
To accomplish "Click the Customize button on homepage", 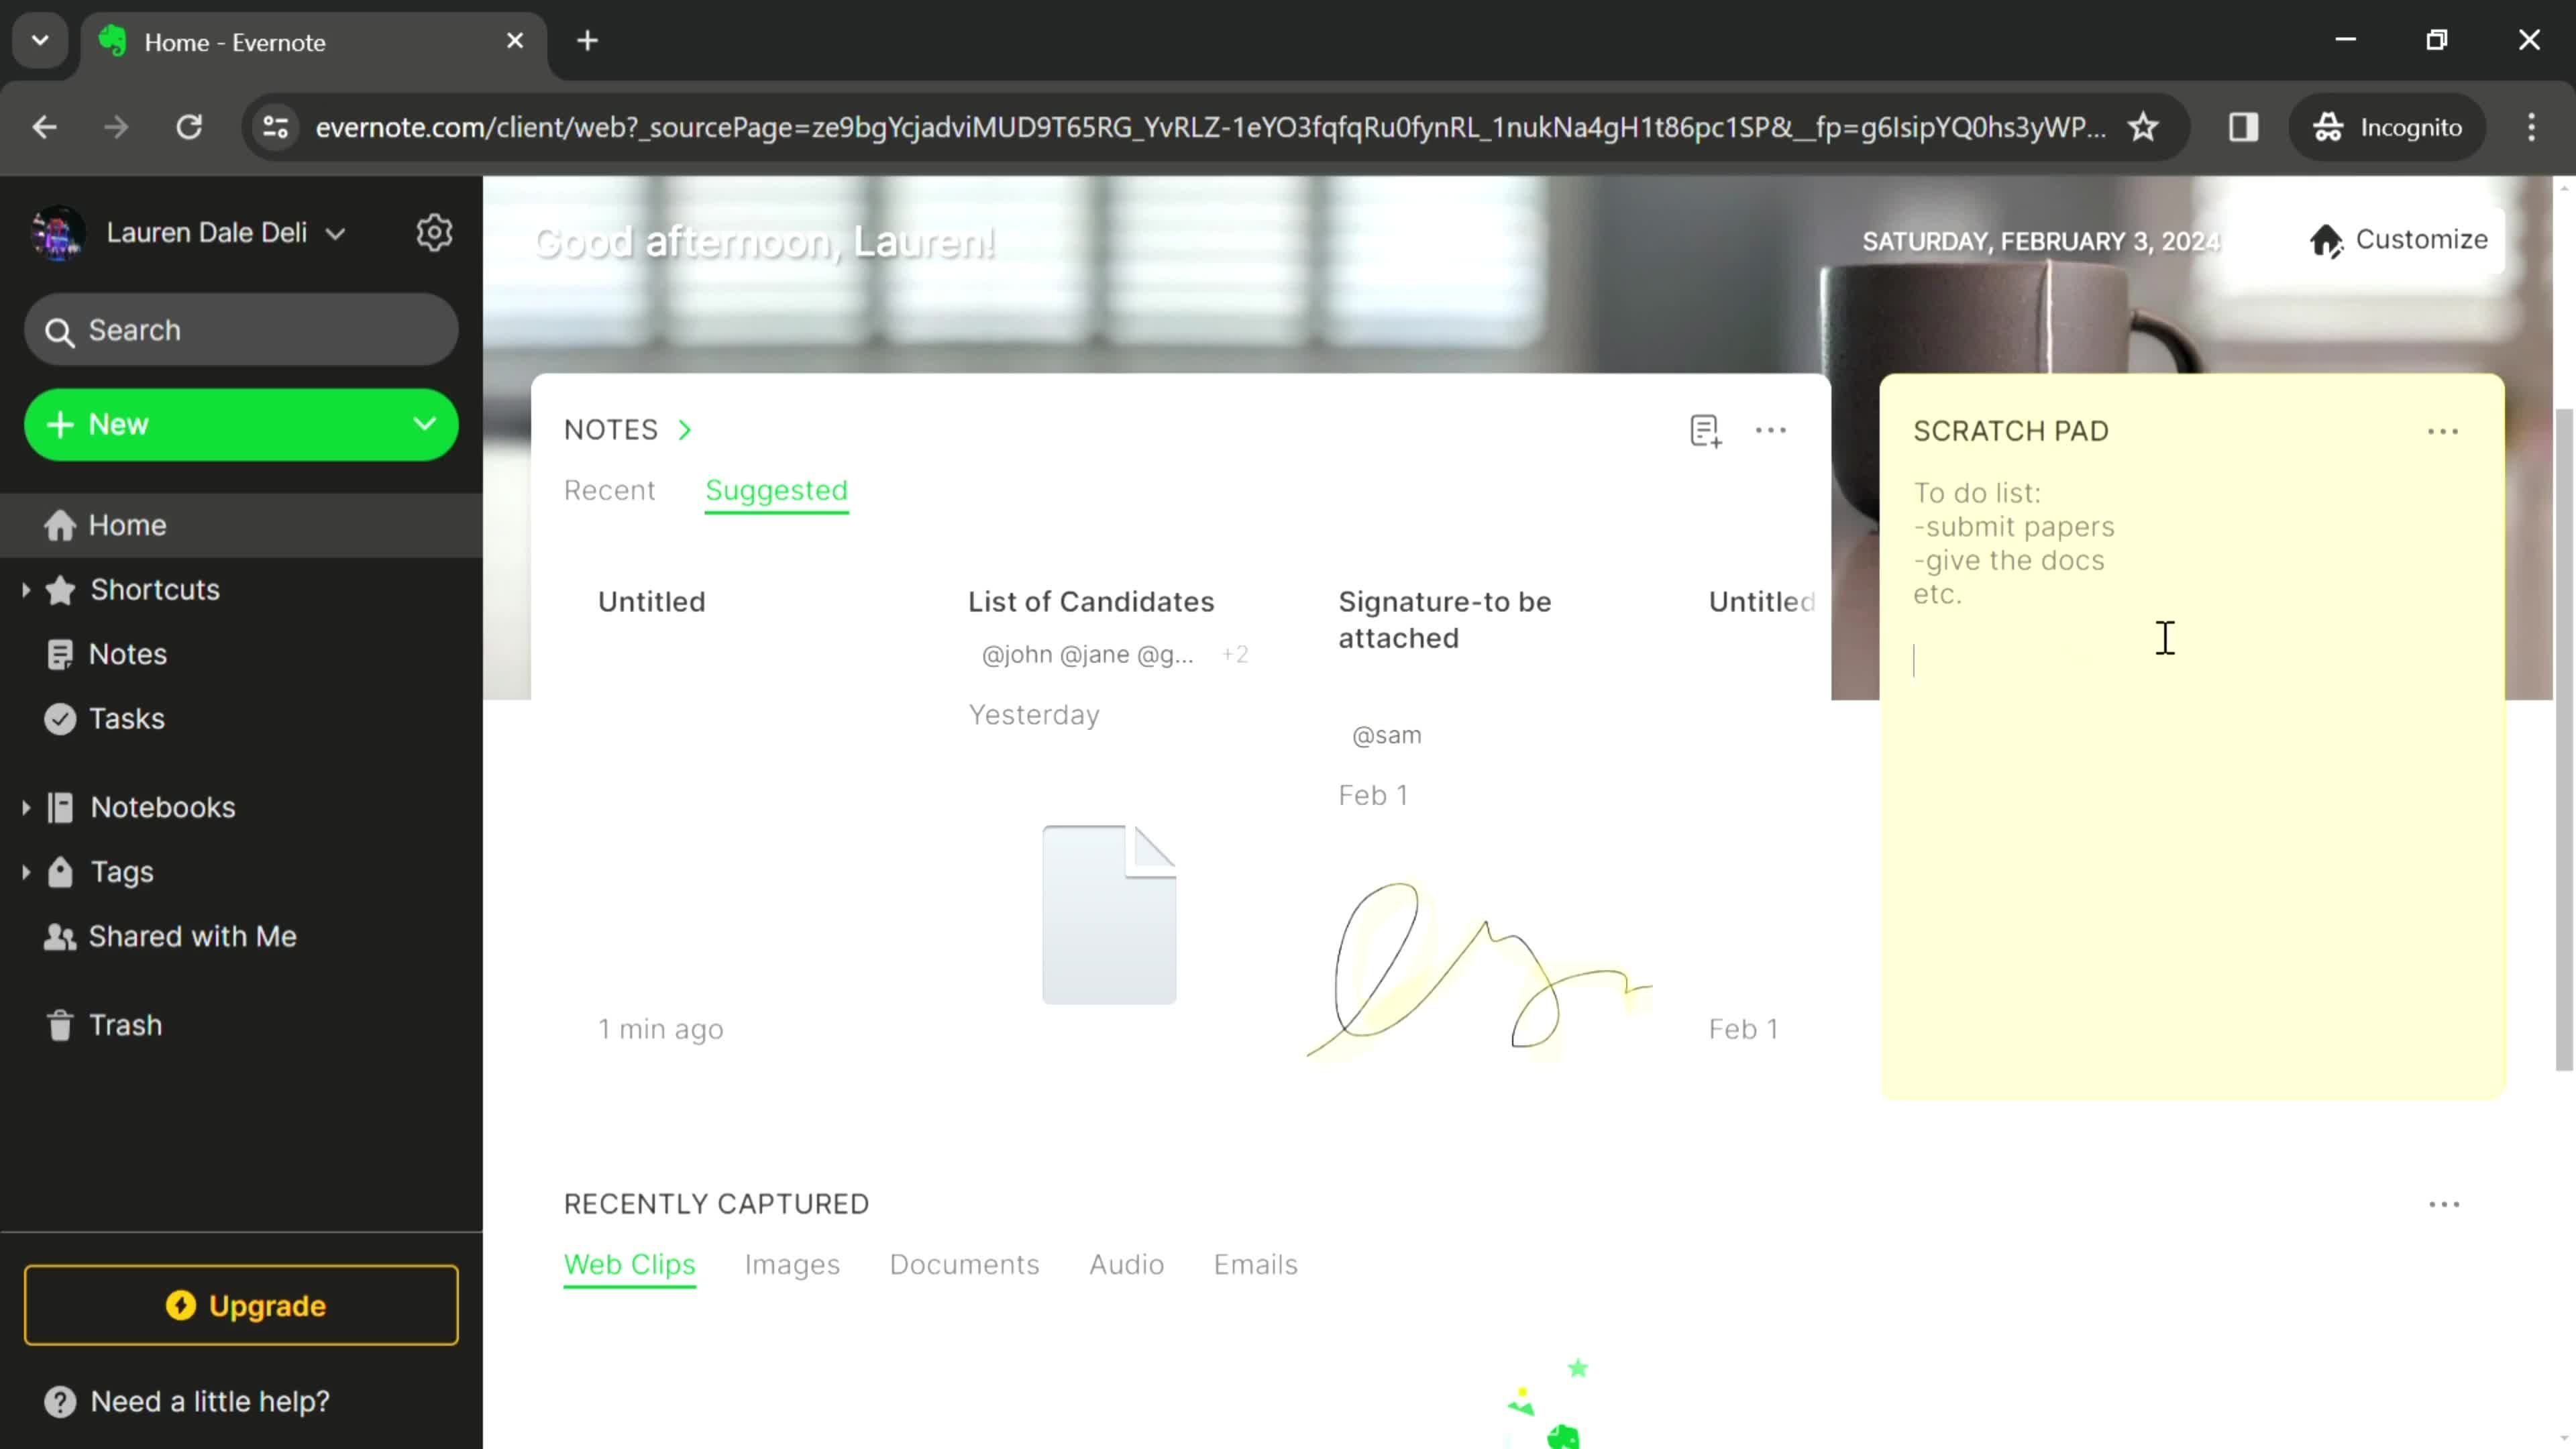I will point(2399,239).
